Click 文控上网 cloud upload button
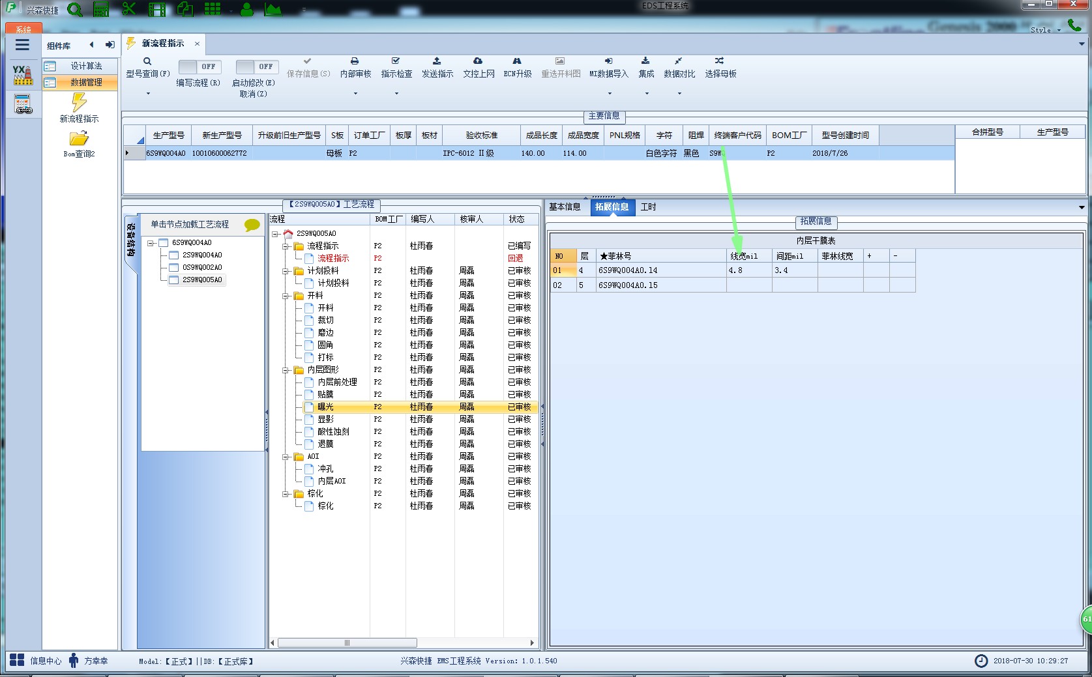This screenshot has width=1092, height=677. tap(479, 67)
